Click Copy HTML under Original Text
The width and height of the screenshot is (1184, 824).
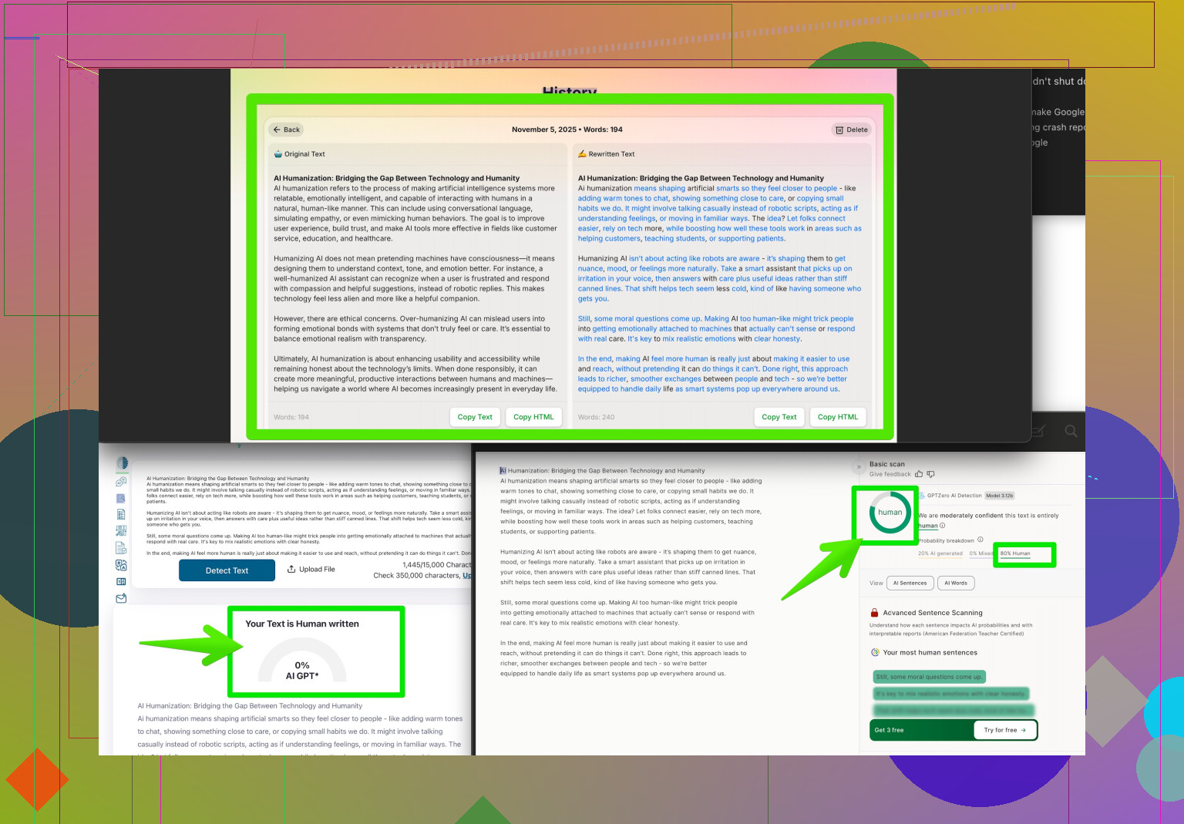tap(533, 417)
